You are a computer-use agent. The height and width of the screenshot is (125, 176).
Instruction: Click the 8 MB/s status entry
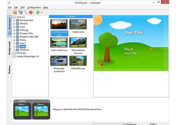coord(153,124)
